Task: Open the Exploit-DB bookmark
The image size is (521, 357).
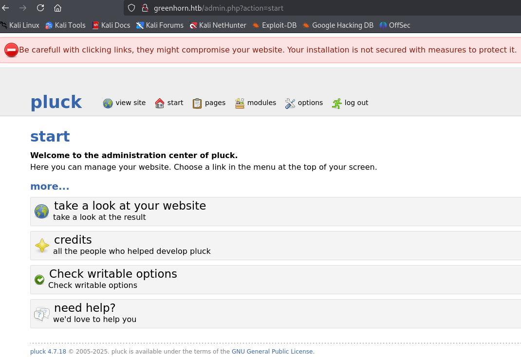Action: coord(279,25)
